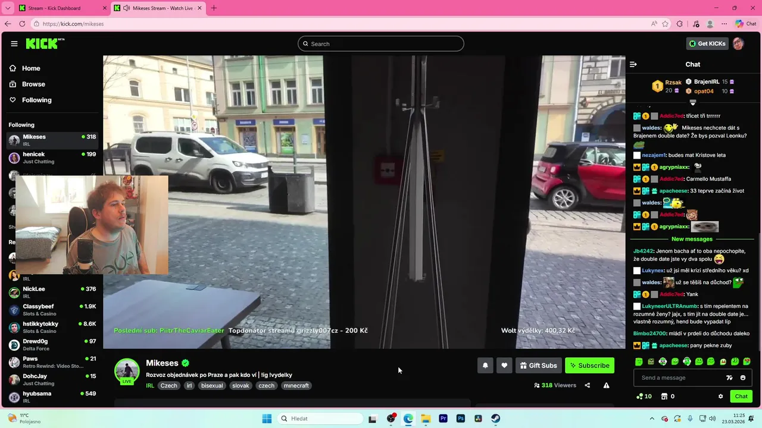Open a new browser tab
The image size is (762, 428).
214,8
